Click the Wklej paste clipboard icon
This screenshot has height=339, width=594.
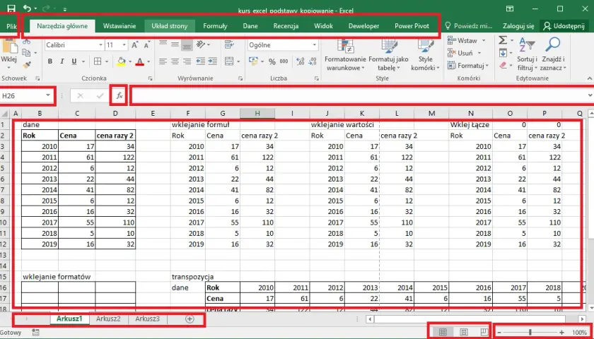pyautogui.click(x=8, y=47)
